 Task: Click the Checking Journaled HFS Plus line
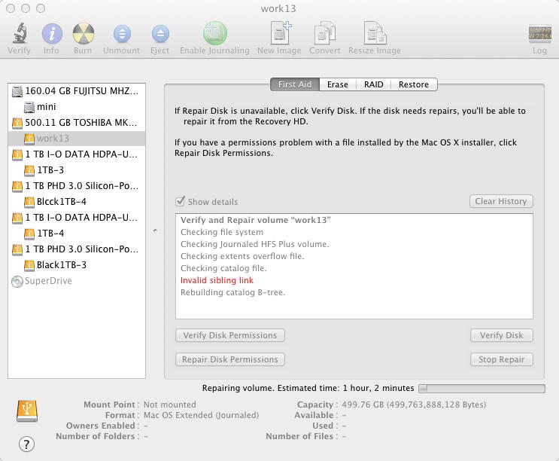pyautogui.click(x=255, y=244)
